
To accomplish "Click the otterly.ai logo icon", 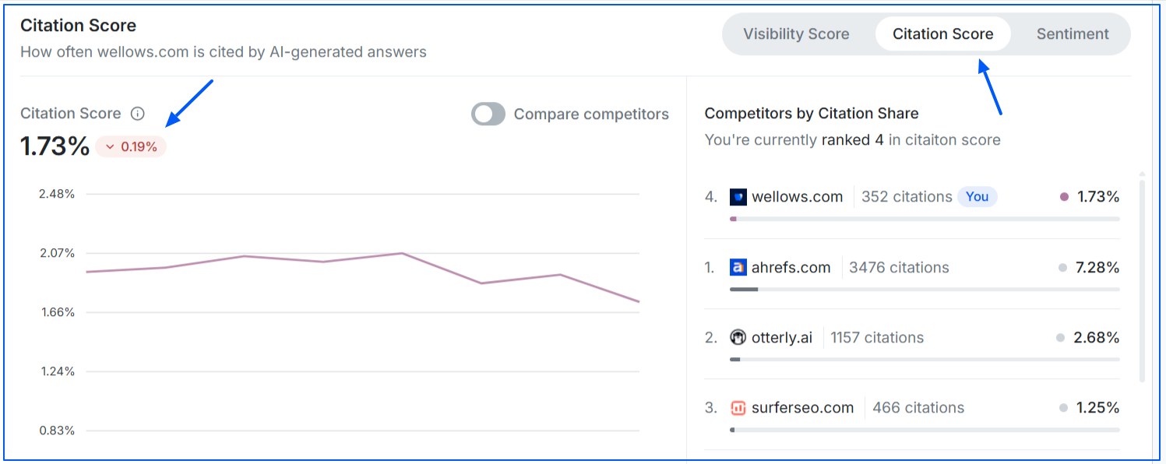I will tap(738, 338).
